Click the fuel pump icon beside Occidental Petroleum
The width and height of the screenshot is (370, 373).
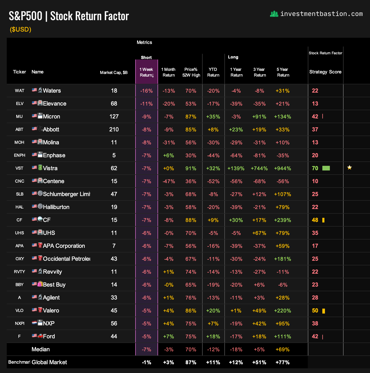(40, 258)
